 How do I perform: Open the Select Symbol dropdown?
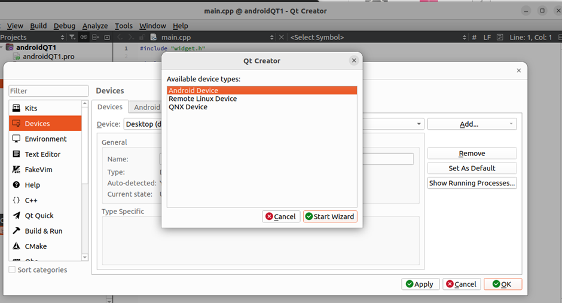coord(465,37)
